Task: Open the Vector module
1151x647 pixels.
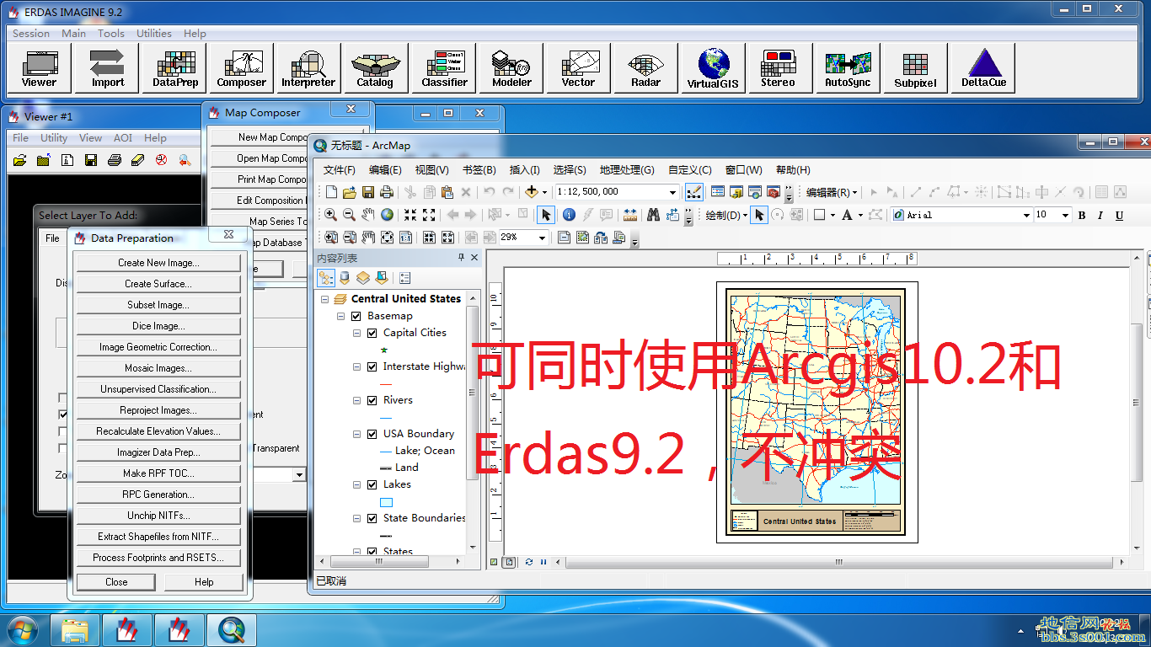Action: point(578,68)
